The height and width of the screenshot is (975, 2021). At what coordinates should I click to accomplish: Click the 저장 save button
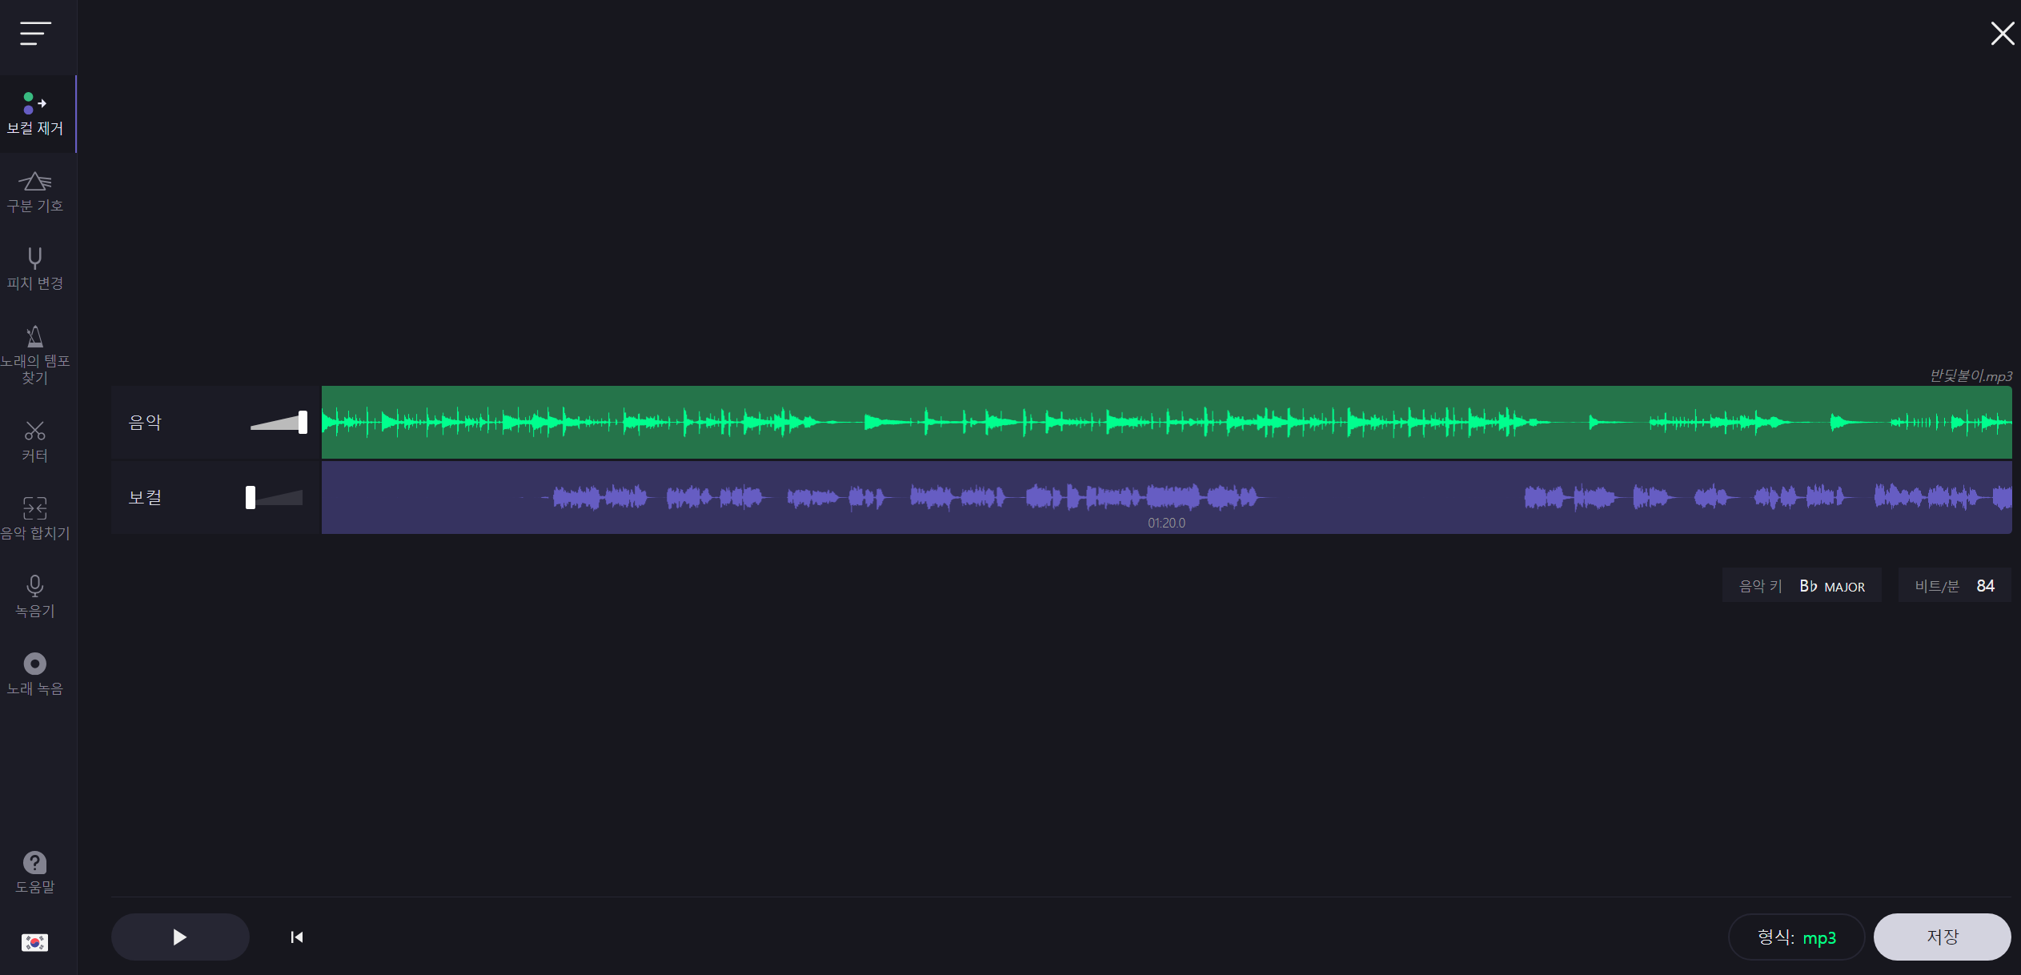coord(1942,937)
